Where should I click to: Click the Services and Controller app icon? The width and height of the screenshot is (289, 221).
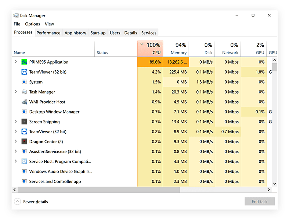24,182
